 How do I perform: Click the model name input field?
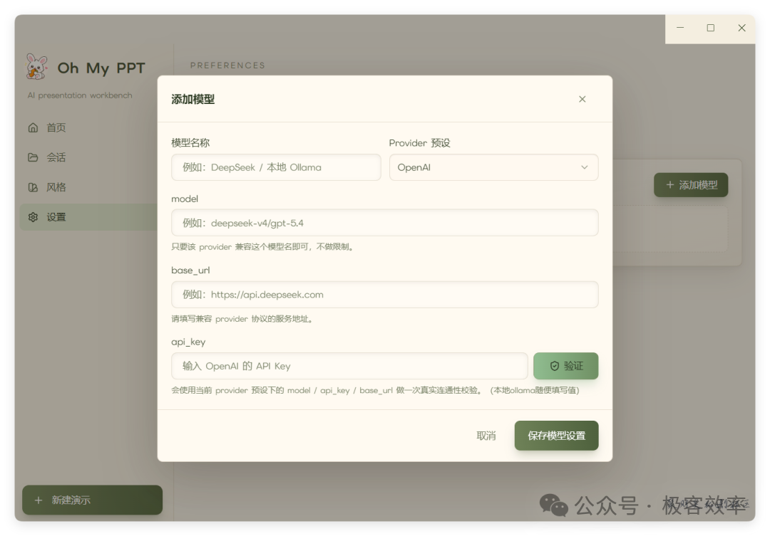(x=384, y=223)
